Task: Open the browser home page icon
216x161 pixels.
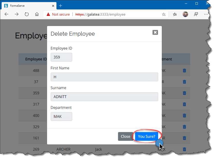Action: point(37,14)
